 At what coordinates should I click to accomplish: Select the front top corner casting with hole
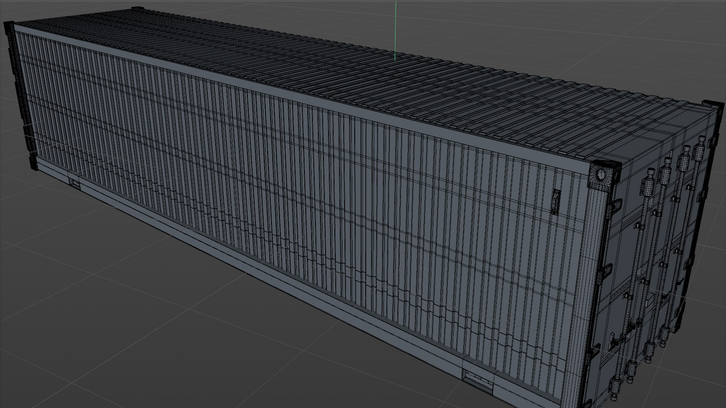tap(604, 176)
